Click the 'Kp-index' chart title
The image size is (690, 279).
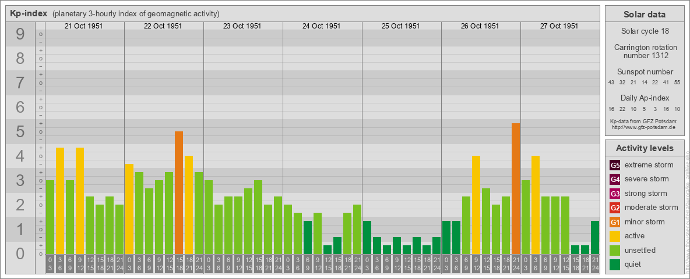pyautogui.click(x=29, y=13)
